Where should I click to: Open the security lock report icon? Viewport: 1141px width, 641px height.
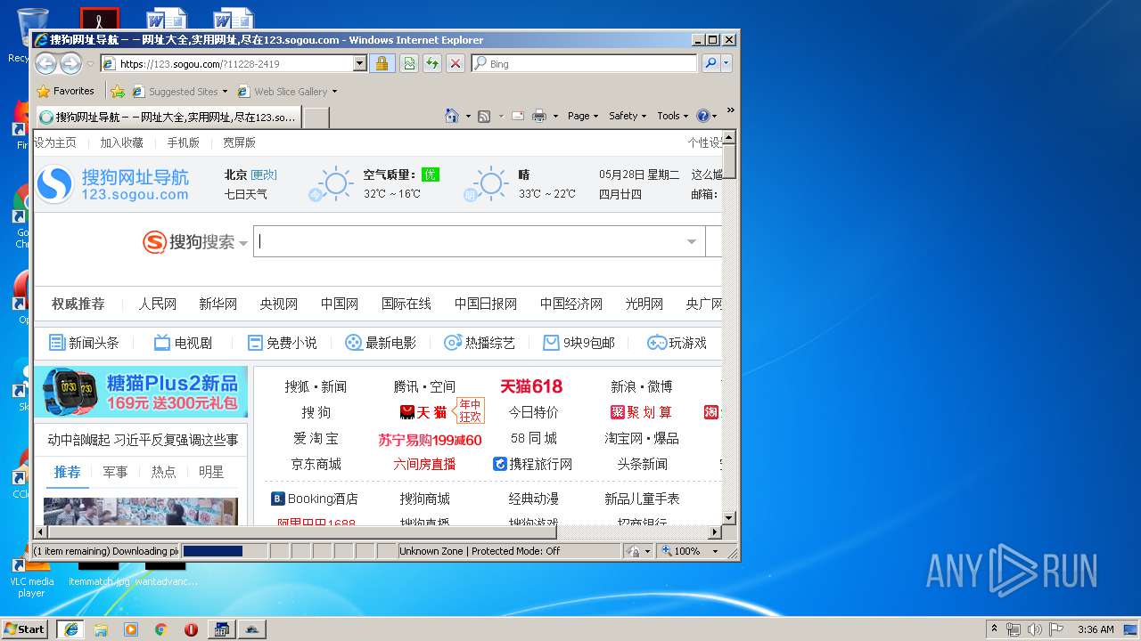pyautogui.click(x=382, y=63)
